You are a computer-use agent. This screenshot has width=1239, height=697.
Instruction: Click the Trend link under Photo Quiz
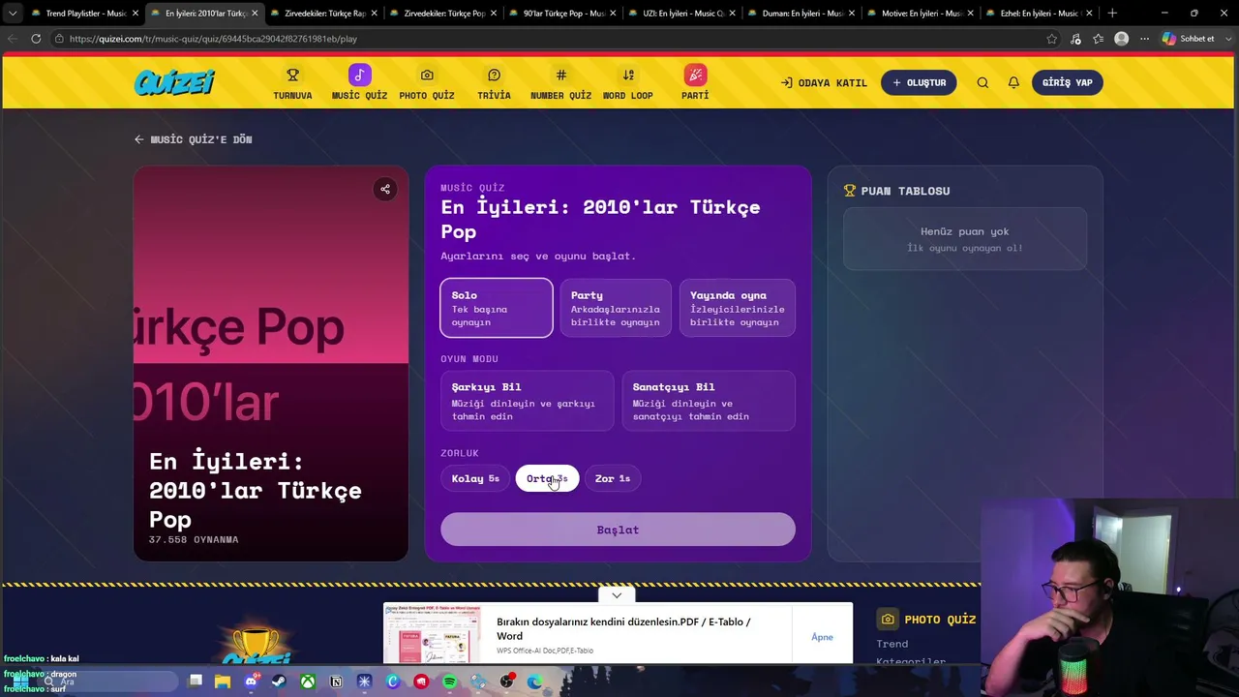point(892,644)
